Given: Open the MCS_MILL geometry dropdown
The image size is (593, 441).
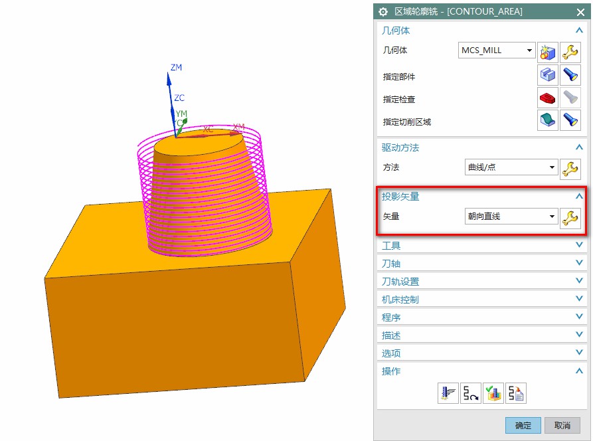Looking at the screenshot, I should tap(497, 50).
